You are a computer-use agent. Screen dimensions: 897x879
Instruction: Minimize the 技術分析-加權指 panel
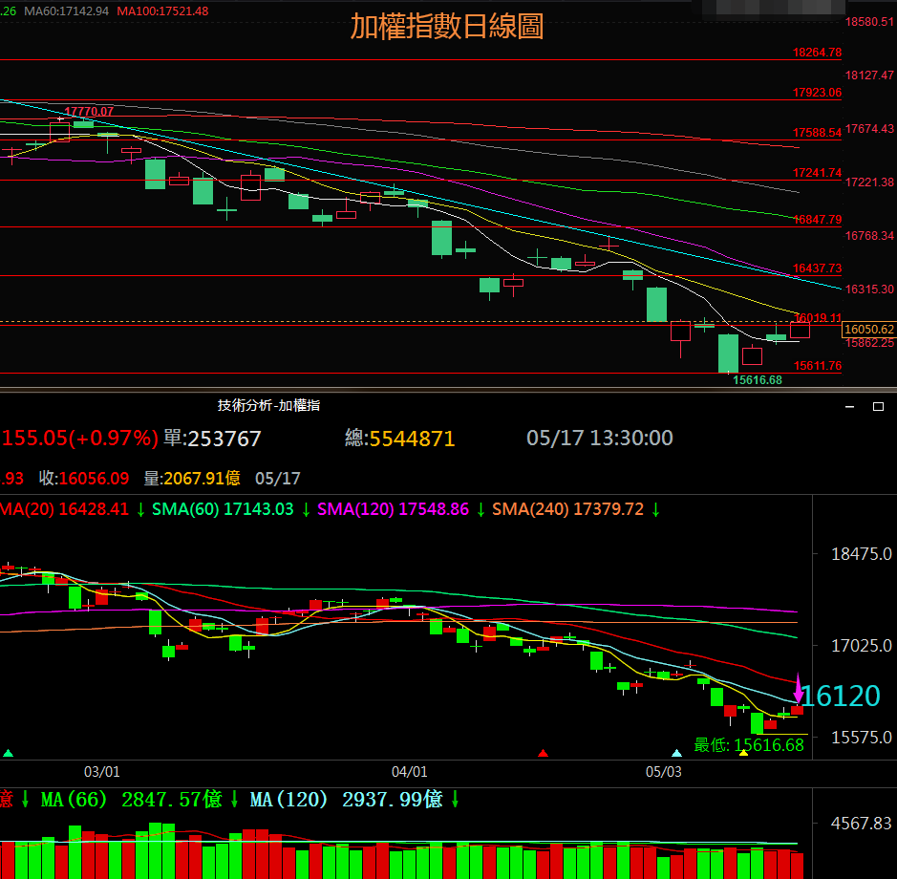click(x=850, y=406)
